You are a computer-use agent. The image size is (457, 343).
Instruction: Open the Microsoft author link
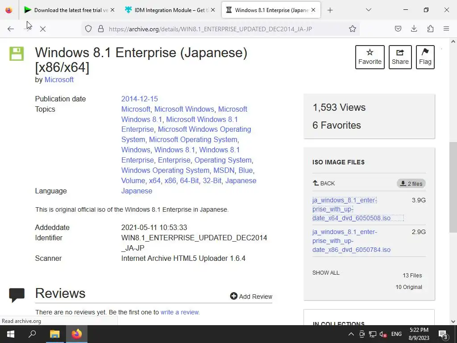pyautogui.click(x=59, y=79)
